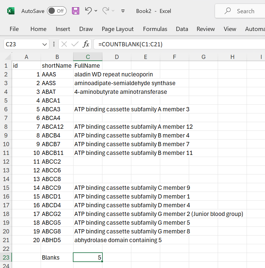Click the Save icon
The image size is (265, 268).
(76, 11)
